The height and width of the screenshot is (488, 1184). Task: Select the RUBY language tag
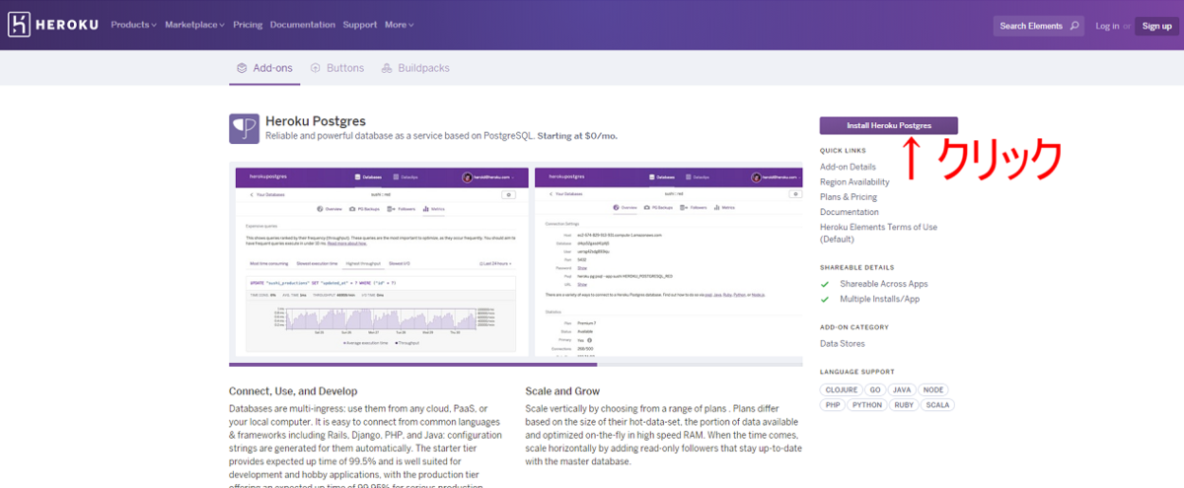(x=904, y=404)
